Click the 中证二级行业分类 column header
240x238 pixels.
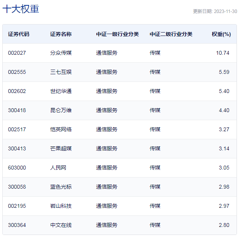(171, 34)
